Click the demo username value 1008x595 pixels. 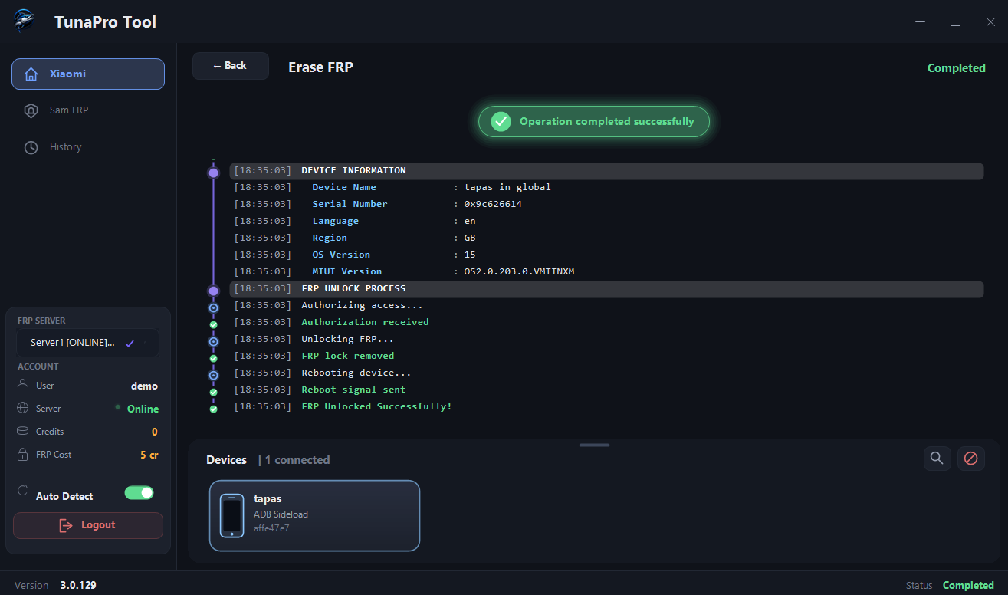tap(145, 386)
